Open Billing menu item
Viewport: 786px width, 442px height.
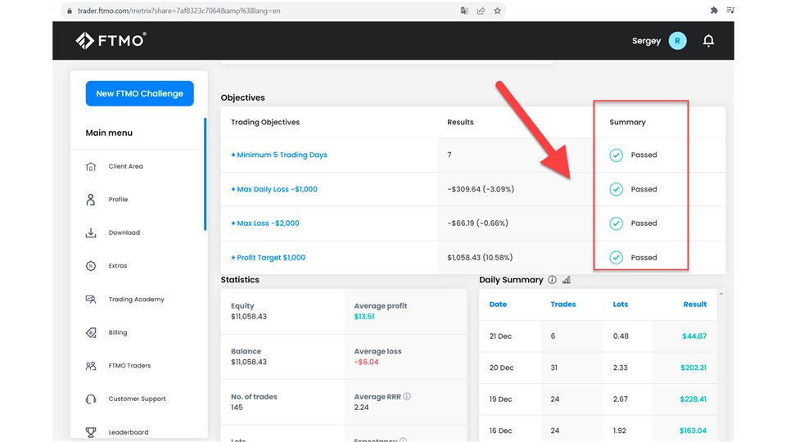point(118,332)
